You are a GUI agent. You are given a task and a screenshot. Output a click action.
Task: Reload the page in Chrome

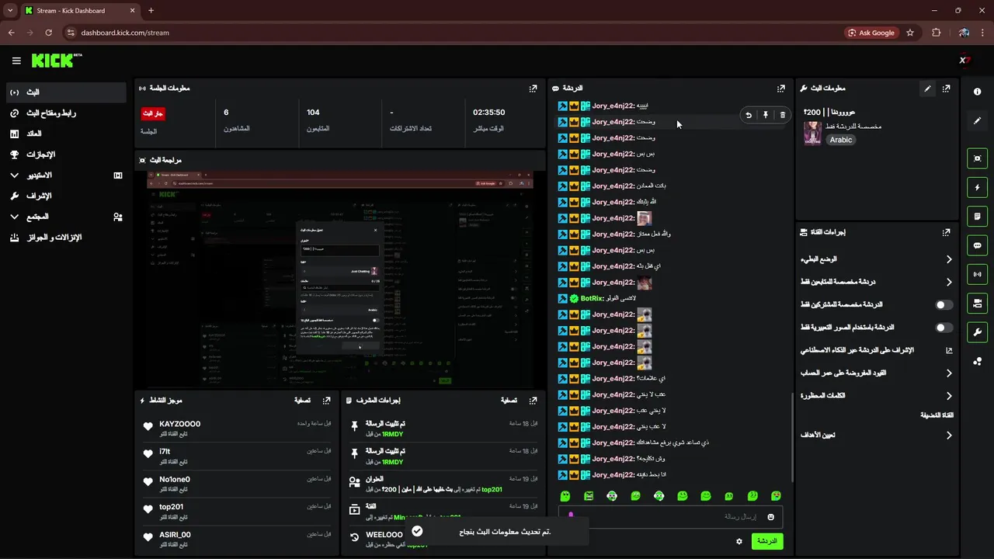(x=48, y=33)
